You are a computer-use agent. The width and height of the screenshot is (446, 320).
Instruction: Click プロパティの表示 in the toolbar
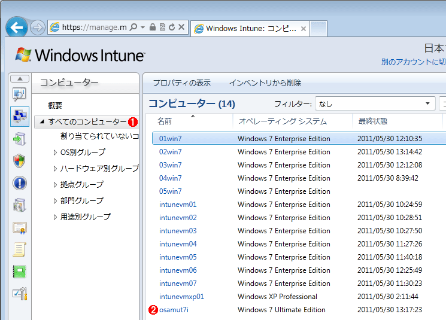182,83
